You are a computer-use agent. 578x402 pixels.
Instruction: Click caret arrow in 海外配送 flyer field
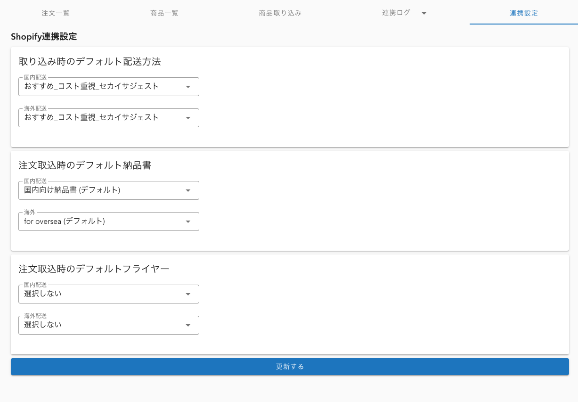click(x=188, y=325)
